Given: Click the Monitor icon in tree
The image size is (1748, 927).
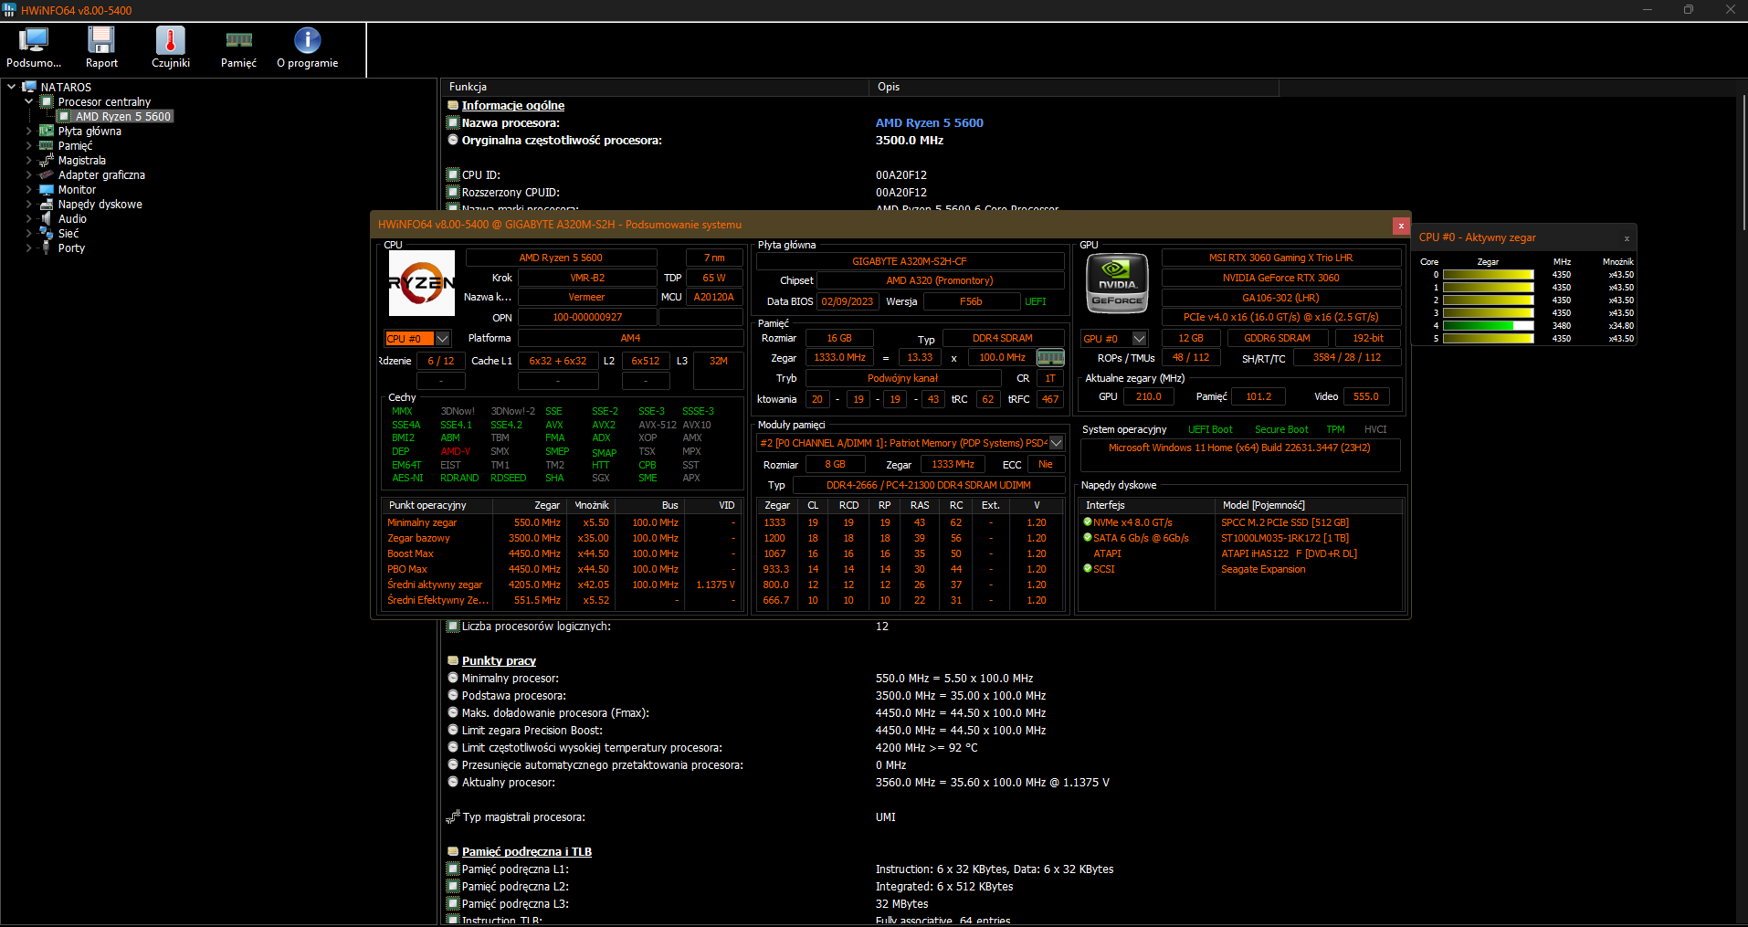Looking at the screenshot, I should click(x=47, y=189).
